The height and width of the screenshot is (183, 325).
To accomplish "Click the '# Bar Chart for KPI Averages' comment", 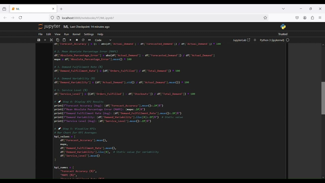I will tap(76, 133).
